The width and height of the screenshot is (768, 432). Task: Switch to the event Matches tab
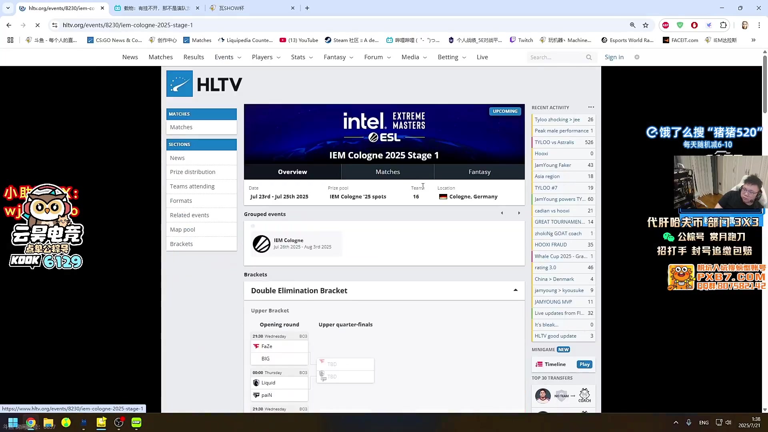tap(388, 172)
